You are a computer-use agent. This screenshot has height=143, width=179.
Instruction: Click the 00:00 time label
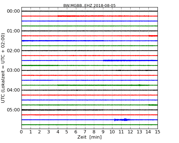click(13, 11)
